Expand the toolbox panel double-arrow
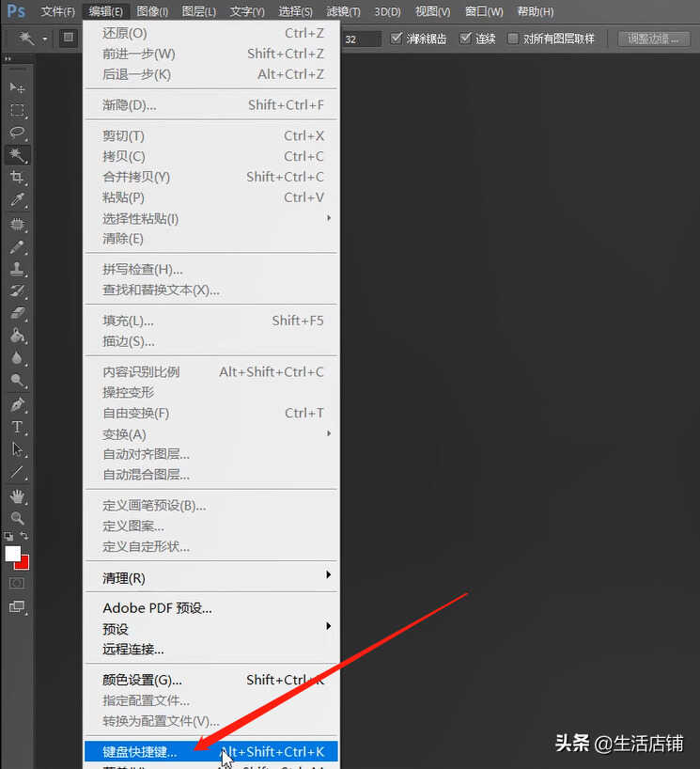 point(8,59)
